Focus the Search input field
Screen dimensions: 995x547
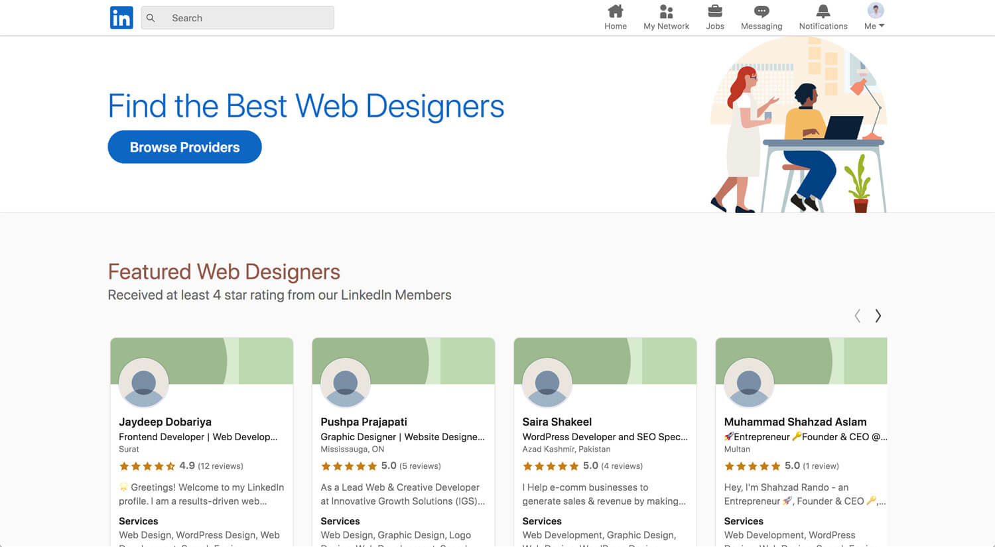click(237, 18)
